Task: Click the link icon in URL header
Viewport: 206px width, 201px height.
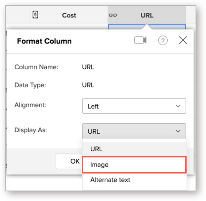Action: [113, 15]
